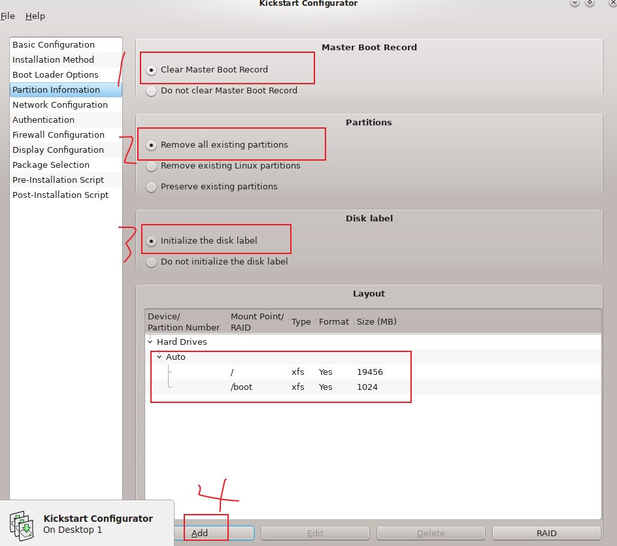This screenshot has height=546, width=617.
Task: Click the Device/Partition Number column header
Action: [x=186, y=322]
